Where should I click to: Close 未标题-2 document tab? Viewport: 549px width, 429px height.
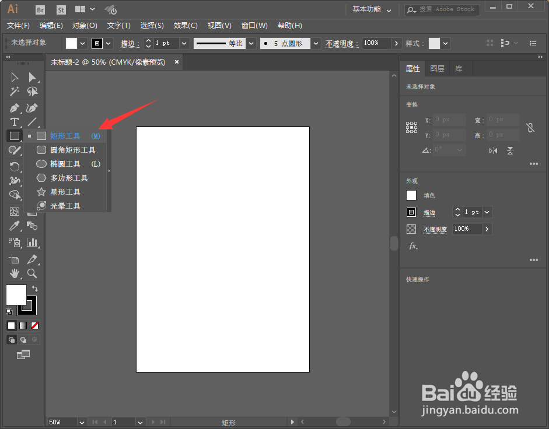[177, 62]
